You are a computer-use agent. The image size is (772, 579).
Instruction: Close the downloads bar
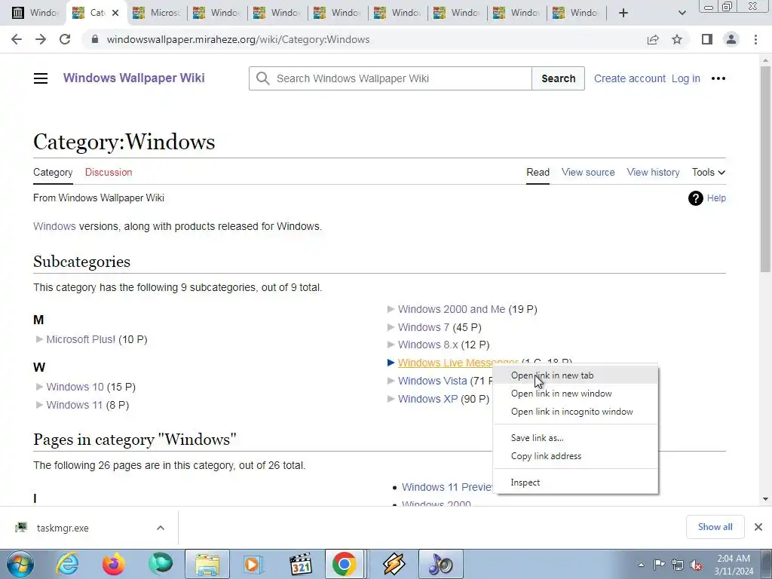[x=758, y=527]
